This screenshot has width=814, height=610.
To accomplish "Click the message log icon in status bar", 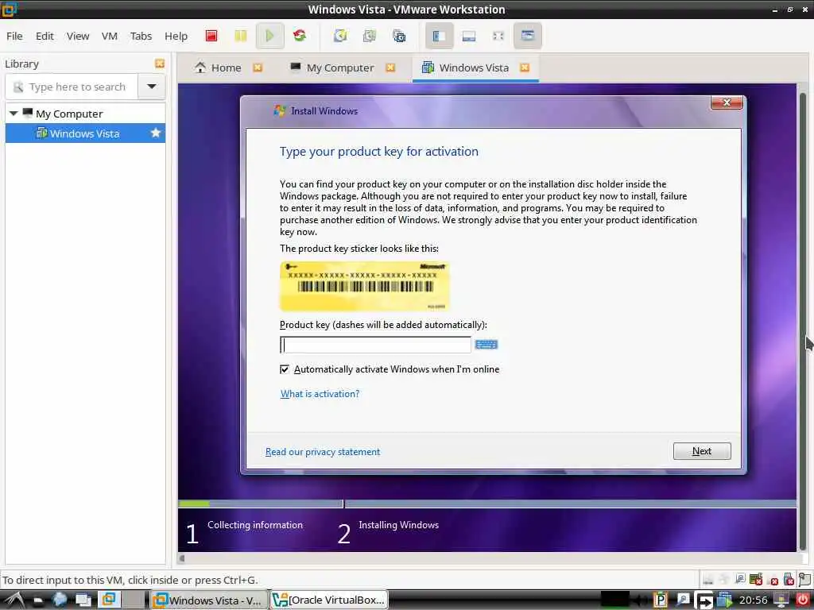I will point(805,579).
